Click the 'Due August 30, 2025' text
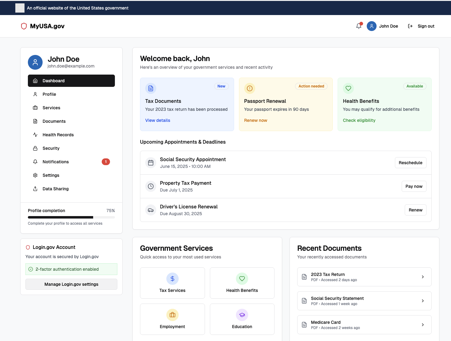This screenshot has width=451, height=341. pos(181,214)
